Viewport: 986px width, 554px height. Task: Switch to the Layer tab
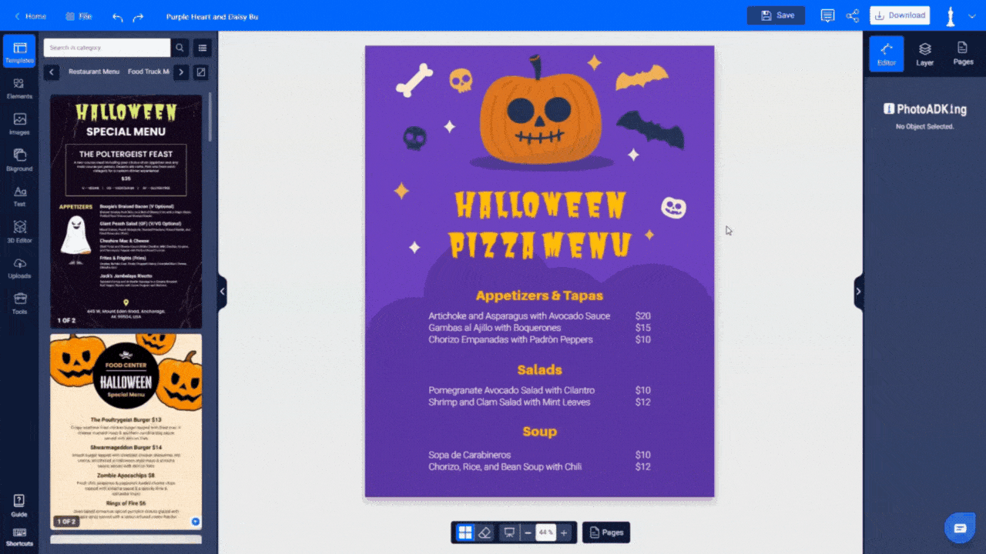(925, 54)
